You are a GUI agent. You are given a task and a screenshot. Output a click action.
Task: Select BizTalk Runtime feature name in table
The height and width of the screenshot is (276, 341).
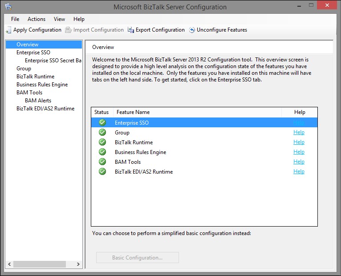pos(134,142)
